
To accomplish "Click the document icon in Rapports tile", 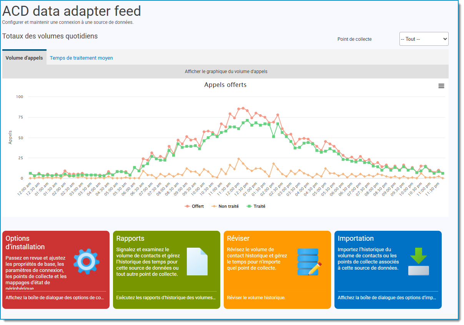I will pyautogui.click(x=197, y=262).
